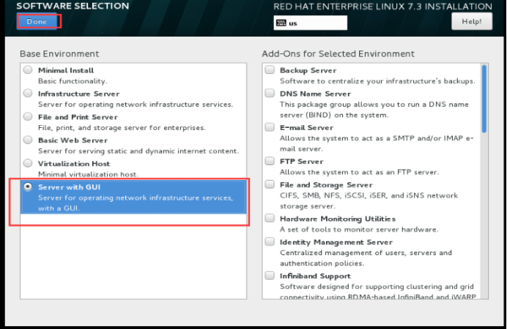507x329 pixels.
Task: Enable the Backup Server add-on
Action: coord(270,70)
